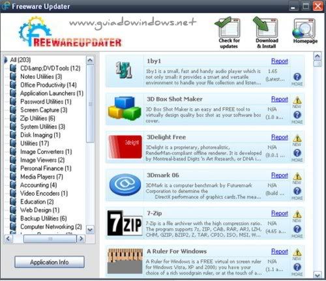Select Notes Utilities (3) category
326x281 pixels.
pyautogui.click(x=41, y=76)
